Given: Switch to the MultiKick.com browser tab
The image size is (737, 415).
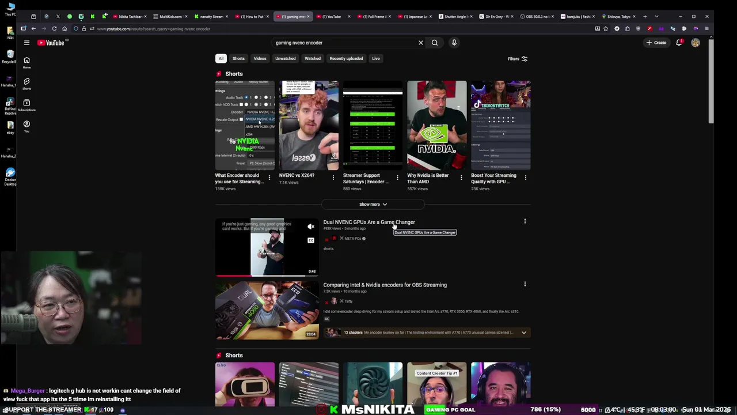Looking at the screenshot, I should coord(170,16).
